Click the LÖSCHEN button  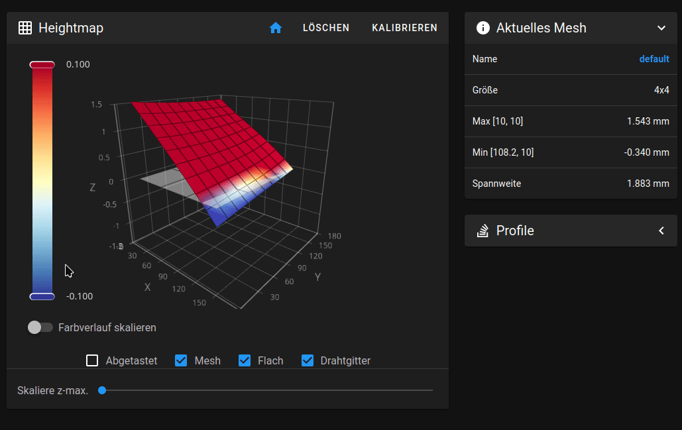[326, 28]
